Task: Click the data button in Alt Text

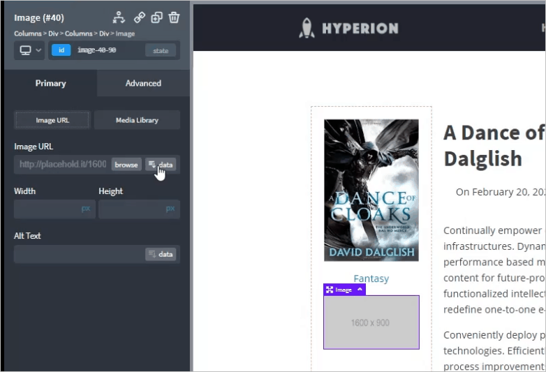Action: pos(161,254)
